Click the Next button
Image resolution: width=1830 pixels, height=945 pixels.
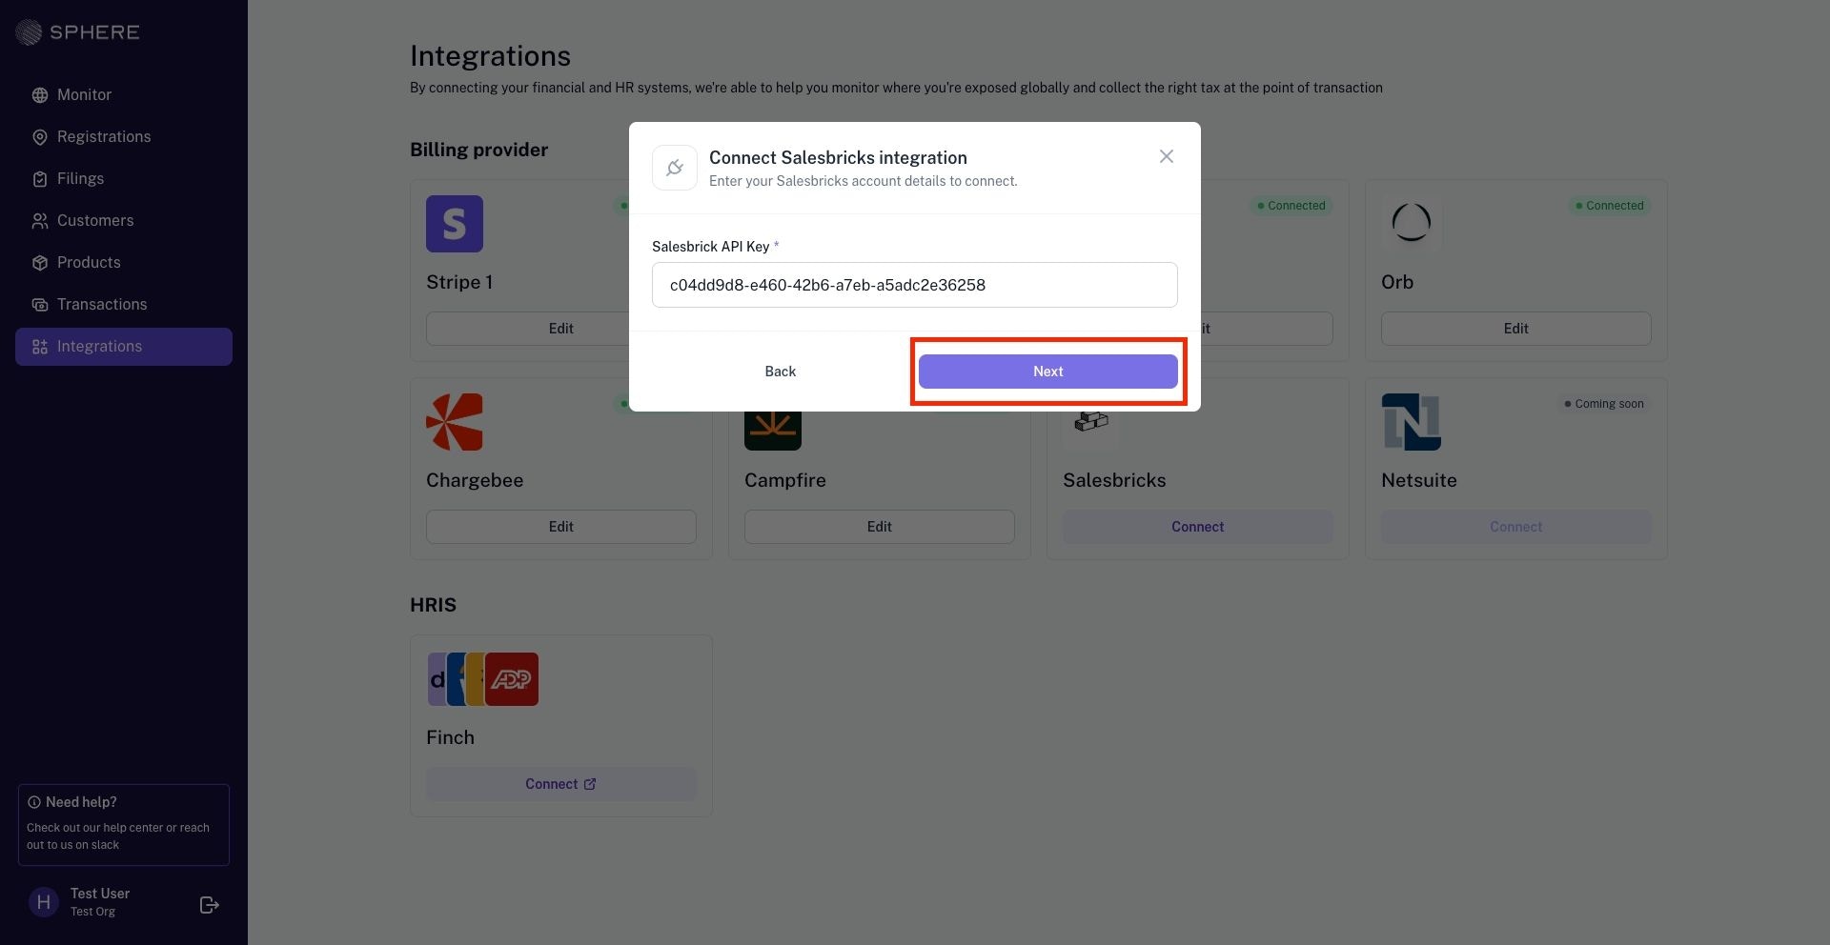click(x=1048, y=372)
